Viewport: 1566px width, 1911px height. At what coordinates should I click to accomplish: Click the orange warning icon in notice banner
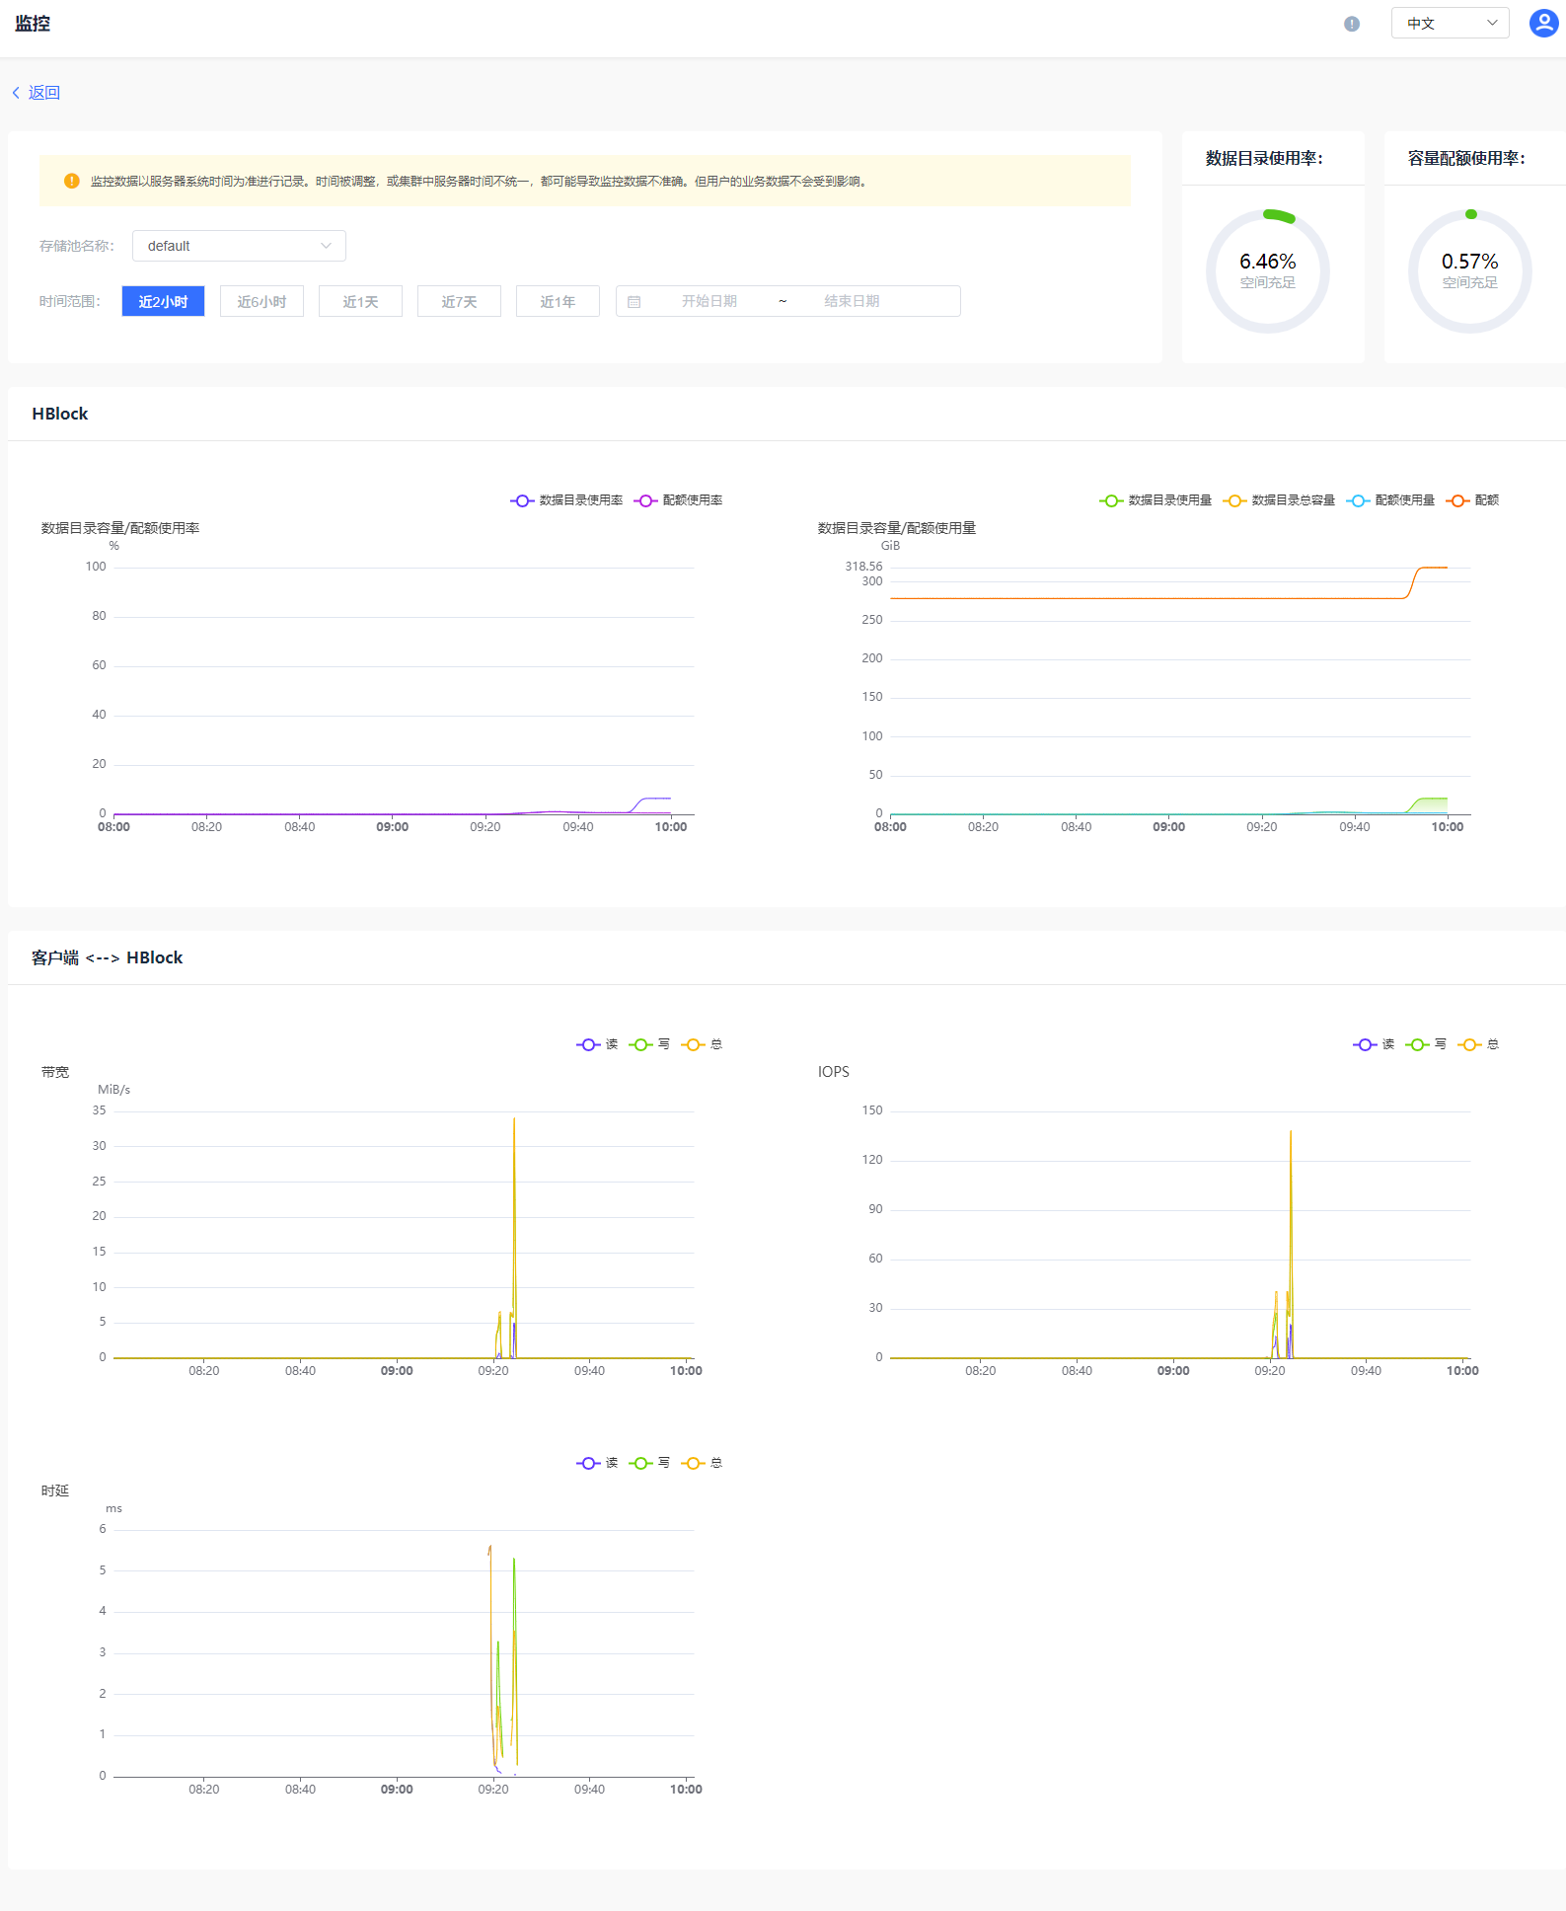click(71, 181)
